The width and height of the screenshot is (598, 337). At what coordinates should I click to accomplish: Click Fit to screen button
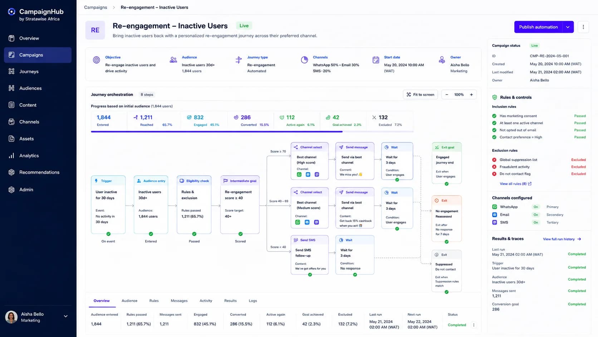[x=421, y=95]
